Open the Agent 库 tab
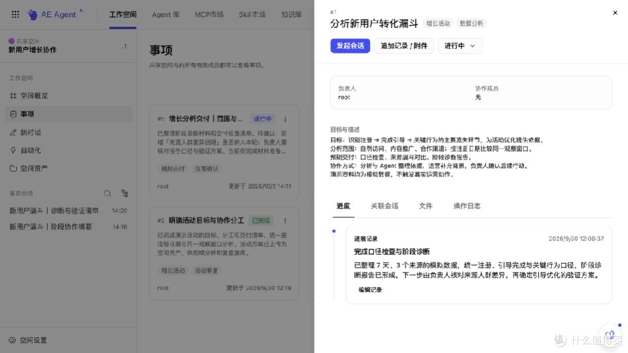Viewport: 628px width, 353px height. pyautogui.click(x=165, y=15)
